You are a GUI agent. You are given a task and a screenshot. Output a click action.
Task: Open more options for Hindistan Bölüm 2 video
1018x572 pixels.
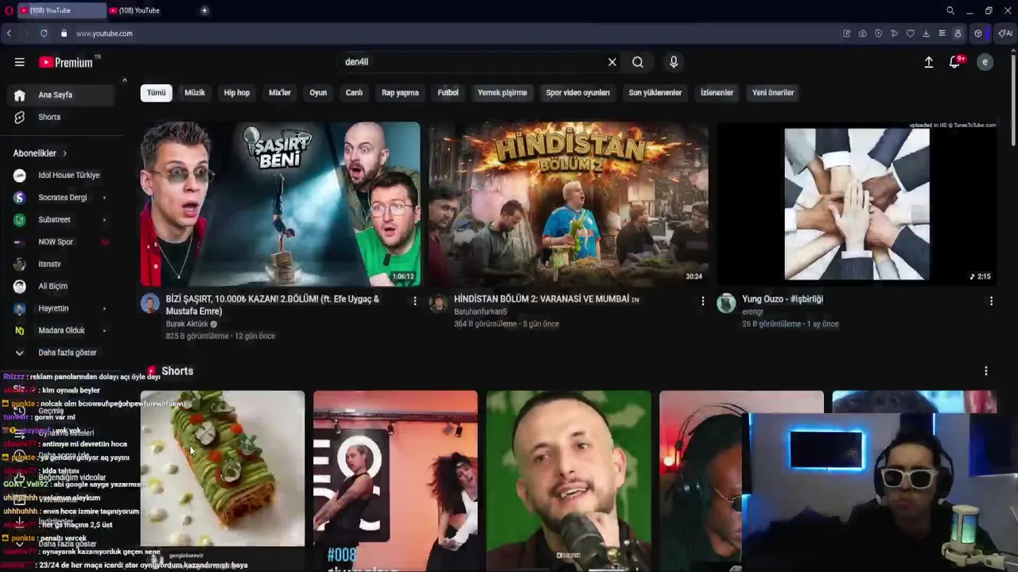(702, 301)
